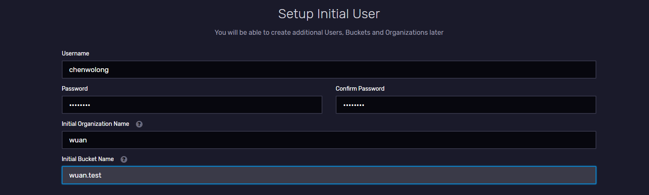Click the 'Initial Bucket Name' label text

(88, 159)
